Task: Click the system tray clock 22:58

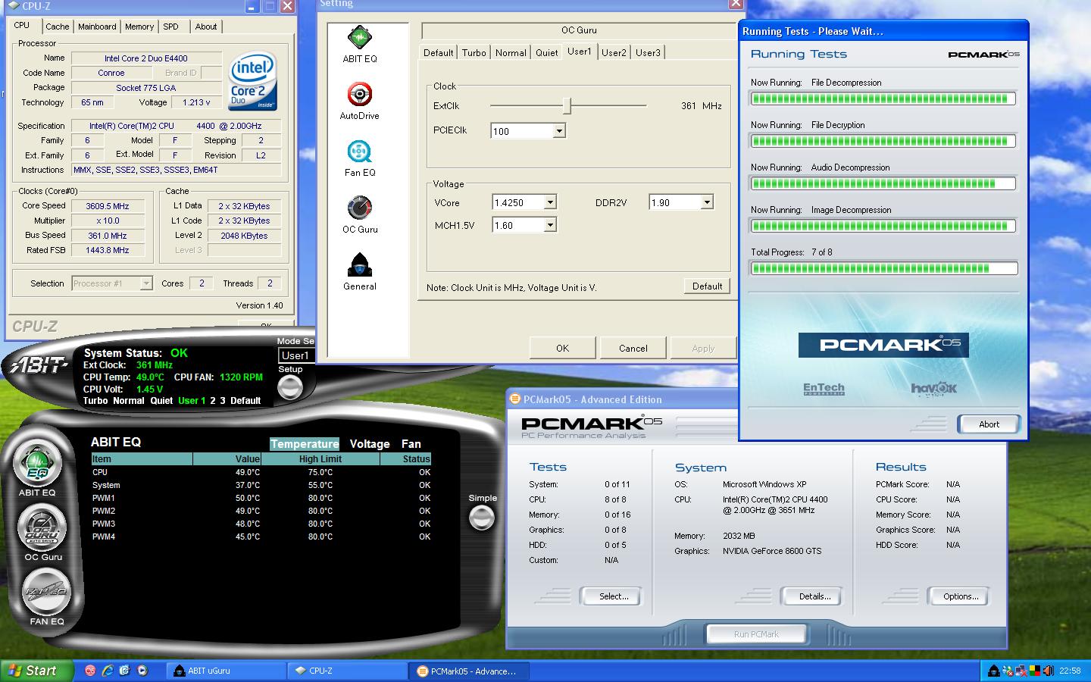Action: pyautogui.click(x=1070, y=671)
